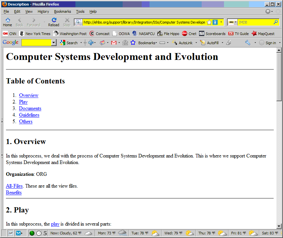Viewport: 283px width, 238px height.
Task: Open the NASAFCU bookmark
Action: pyautogui.click(x=144, y=34)
